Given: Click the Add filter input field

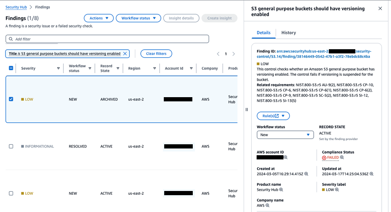Looking at the screenshot, I should click(107, 39).
